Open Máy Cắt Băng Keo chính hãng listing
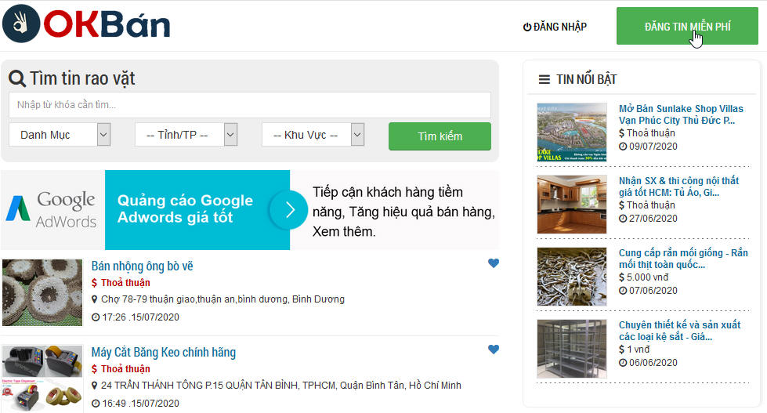This screenshot has height=413, width=767. tap(164, 352)
